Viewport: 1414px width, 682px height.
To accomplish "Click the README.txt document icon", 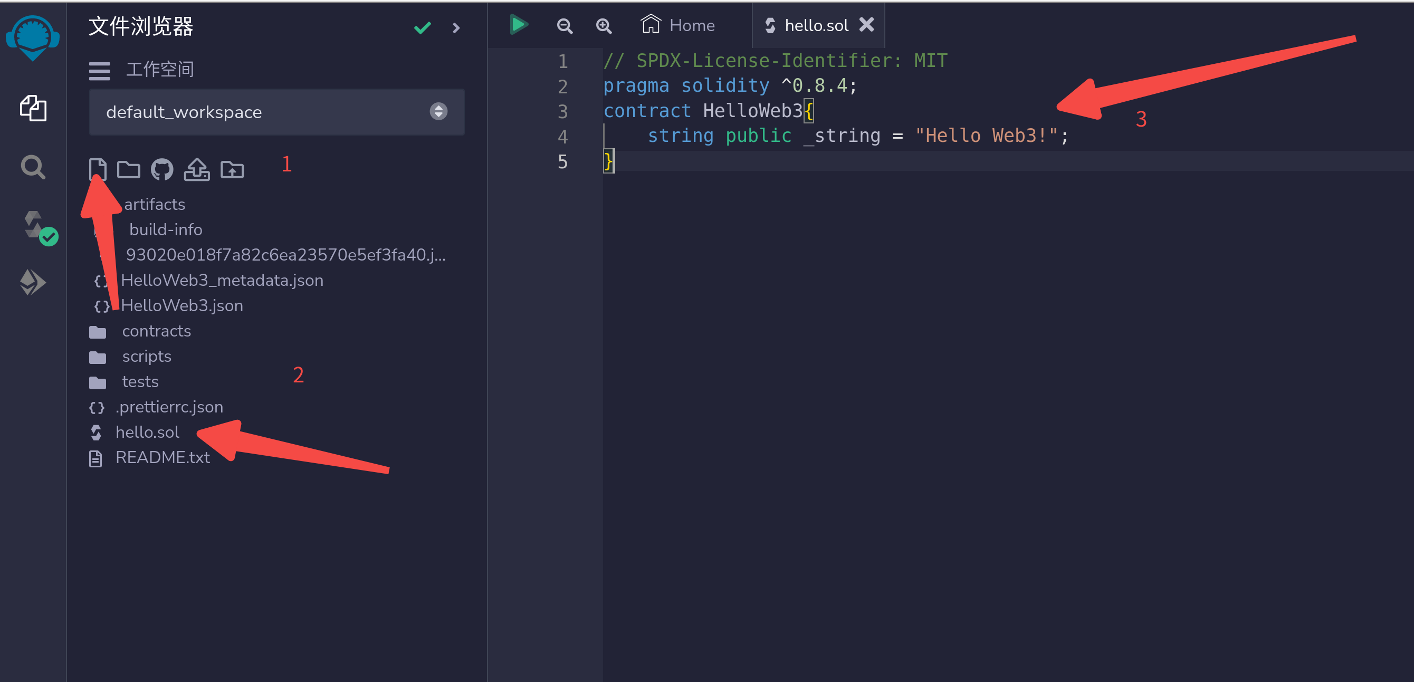I will (x=95, y=459).
